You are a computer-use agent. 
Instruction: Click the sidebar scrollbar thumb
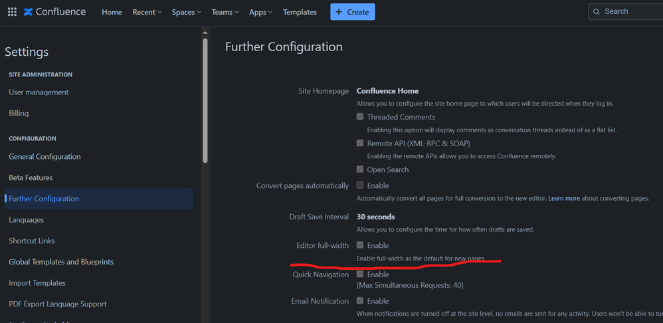click(x=205, y=100)
